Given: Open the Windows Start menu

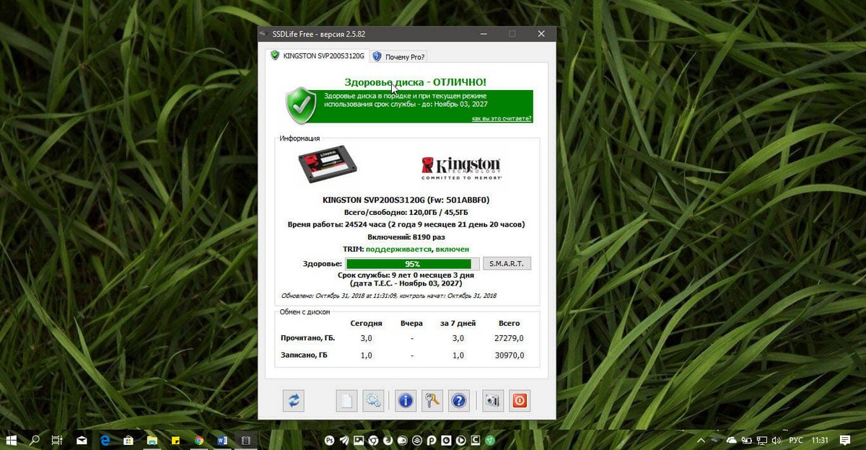Looking at the screenshot, I should [x=12, y=439].
